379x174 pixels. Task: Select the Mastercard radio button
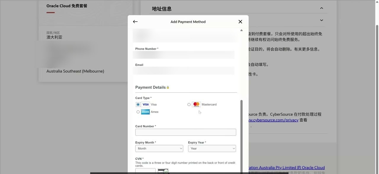tap(189, 104)
